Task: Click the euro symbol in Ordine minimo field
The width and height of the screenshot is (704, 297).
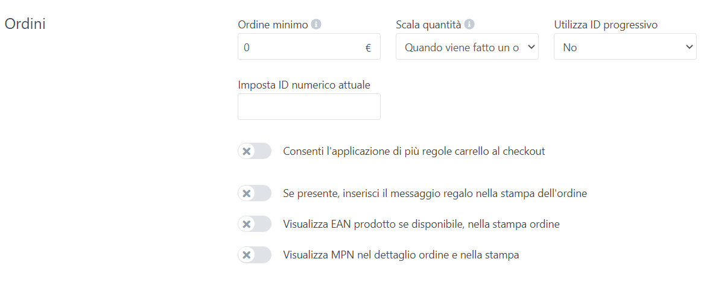Action: coord(368,47)
